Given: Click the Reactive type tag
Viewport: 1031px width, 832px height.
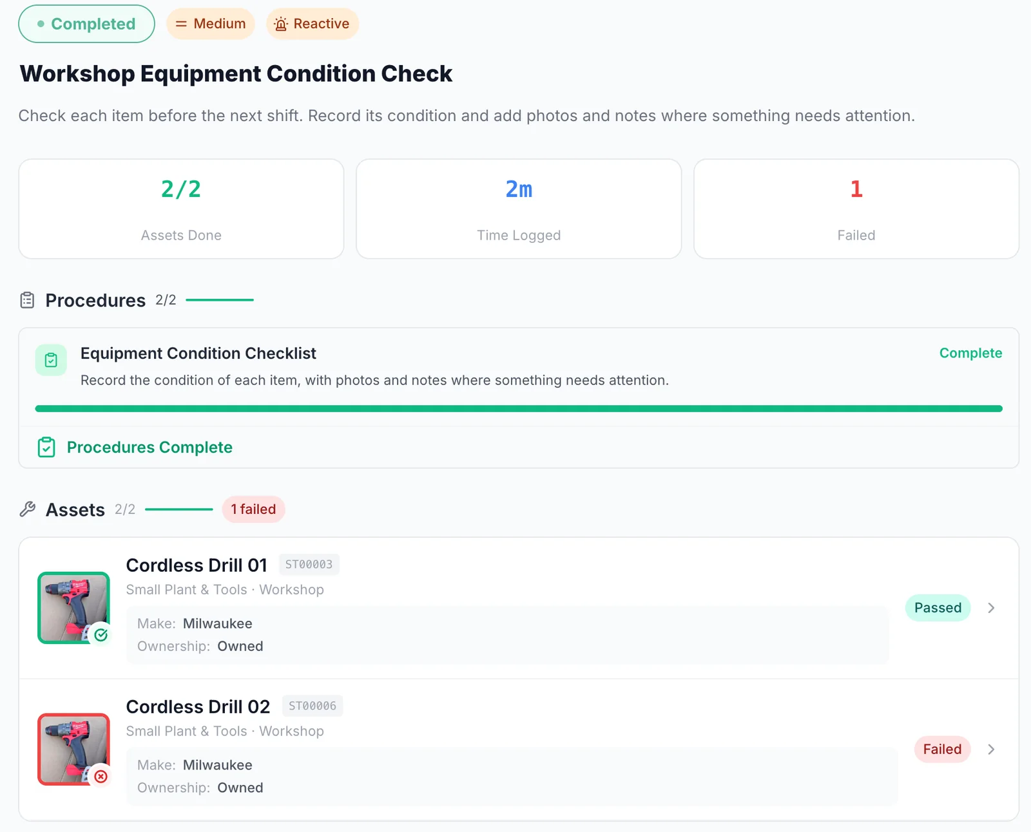Looking at the screenshot, I should (x=313, y=24).
